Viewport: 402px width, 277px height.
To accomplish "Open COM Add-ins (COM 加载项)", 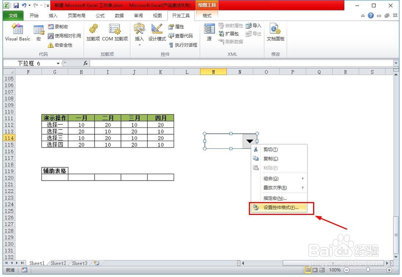I will [115, 32].
